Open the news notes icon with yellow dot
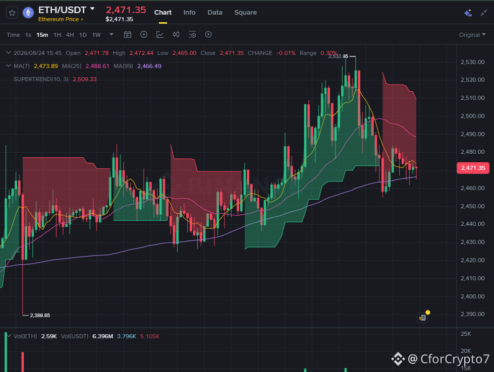494x372 pixels. tap(422, 318)
